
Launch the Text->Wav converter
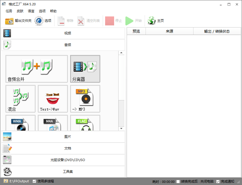53,99
